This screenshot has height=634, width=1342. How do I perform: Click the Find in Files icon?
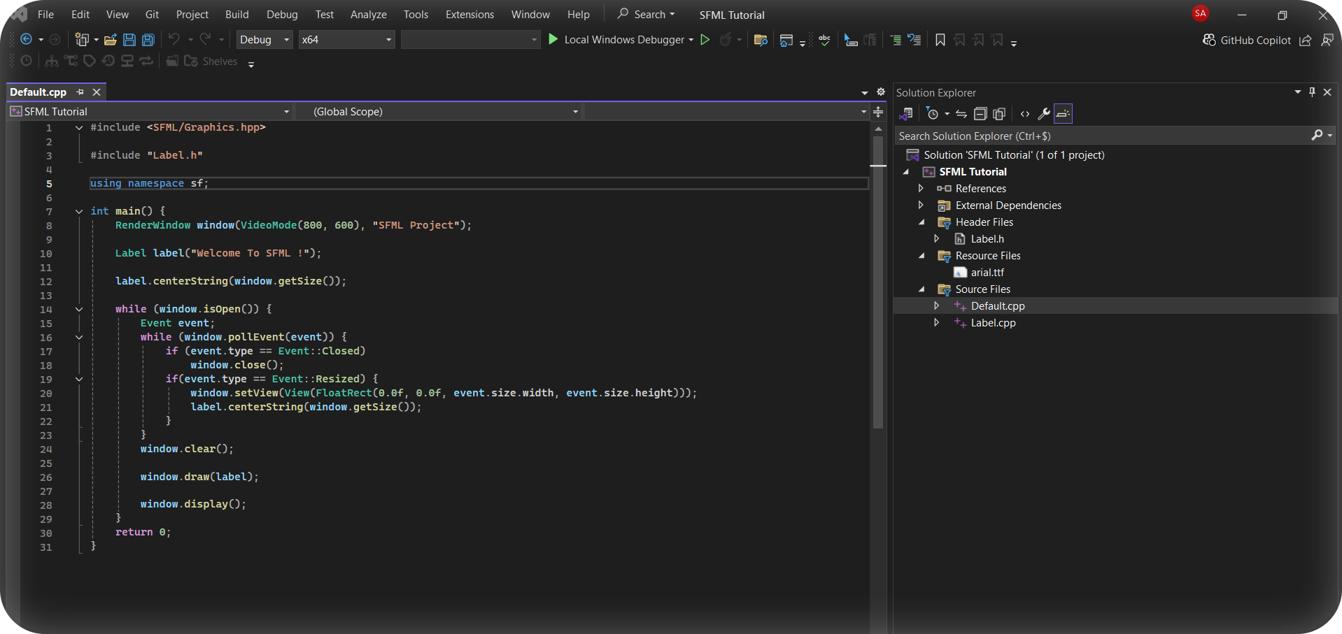[x=761, y=40]
